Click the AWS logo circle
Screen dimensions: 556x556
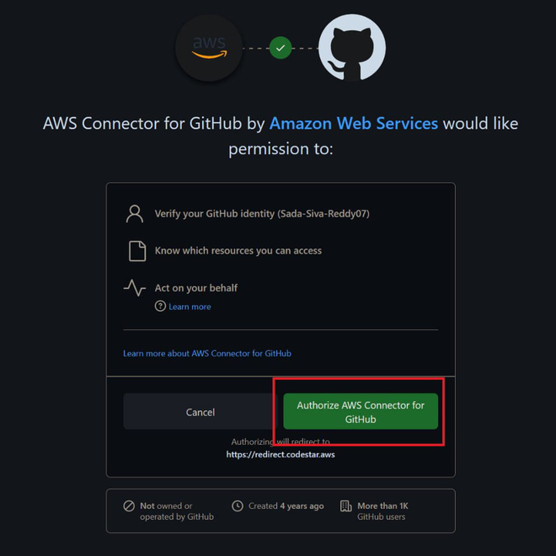click(x=209, y=48)
